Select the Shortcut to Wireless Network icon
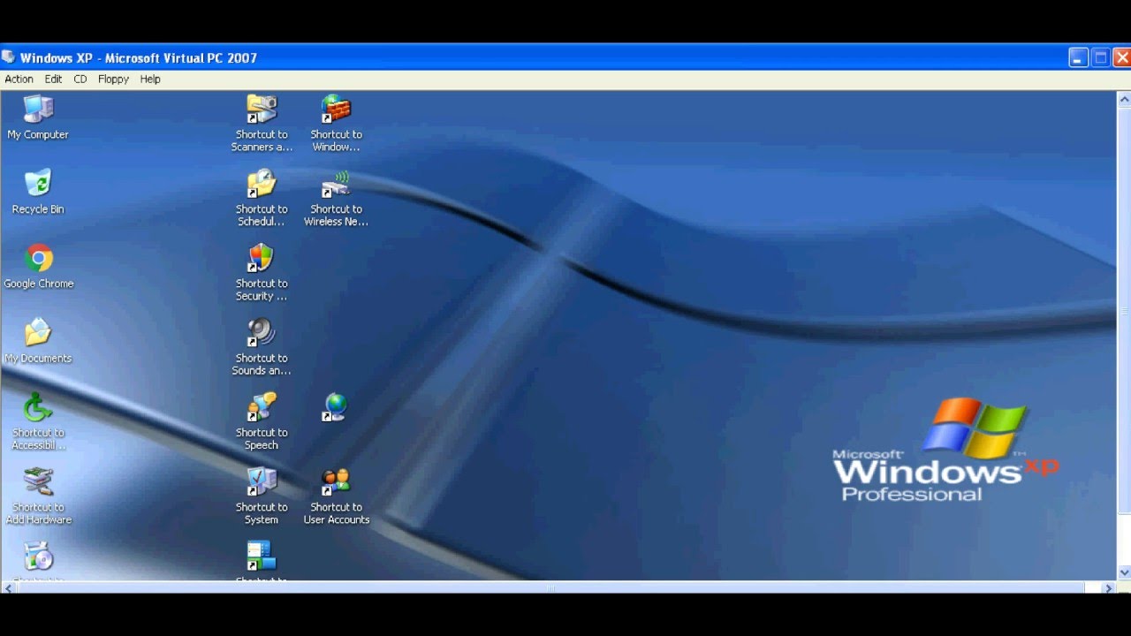Screen dimensions: 1131x636 coord(336,198)
